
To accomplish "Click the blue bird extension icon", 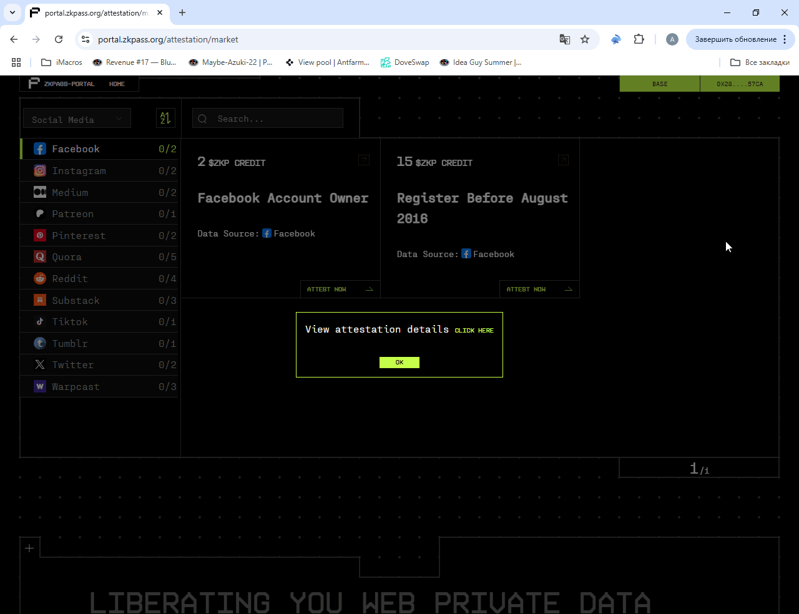I will pos(616,39).
